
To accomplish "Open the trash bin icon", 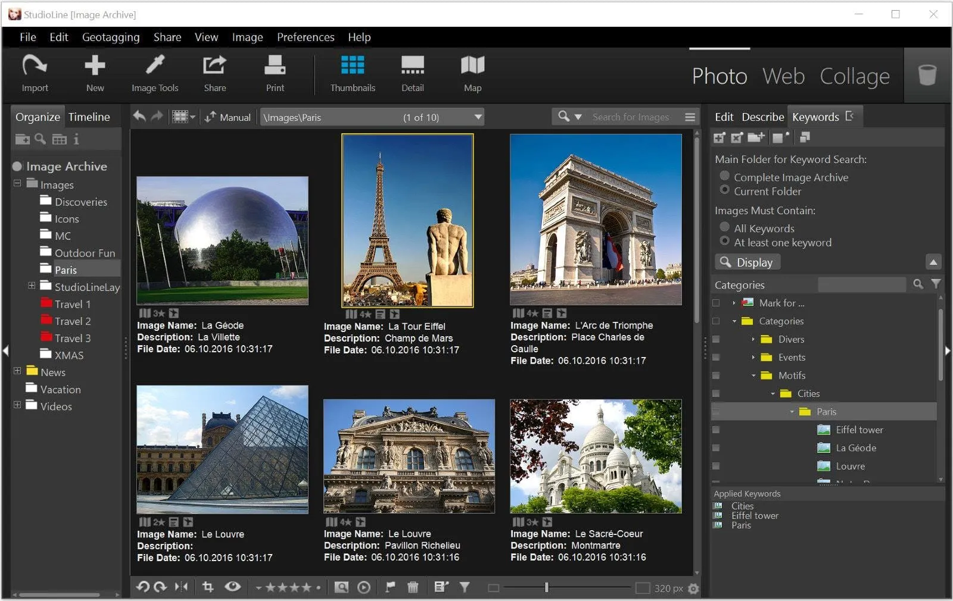I will (927, 76).
